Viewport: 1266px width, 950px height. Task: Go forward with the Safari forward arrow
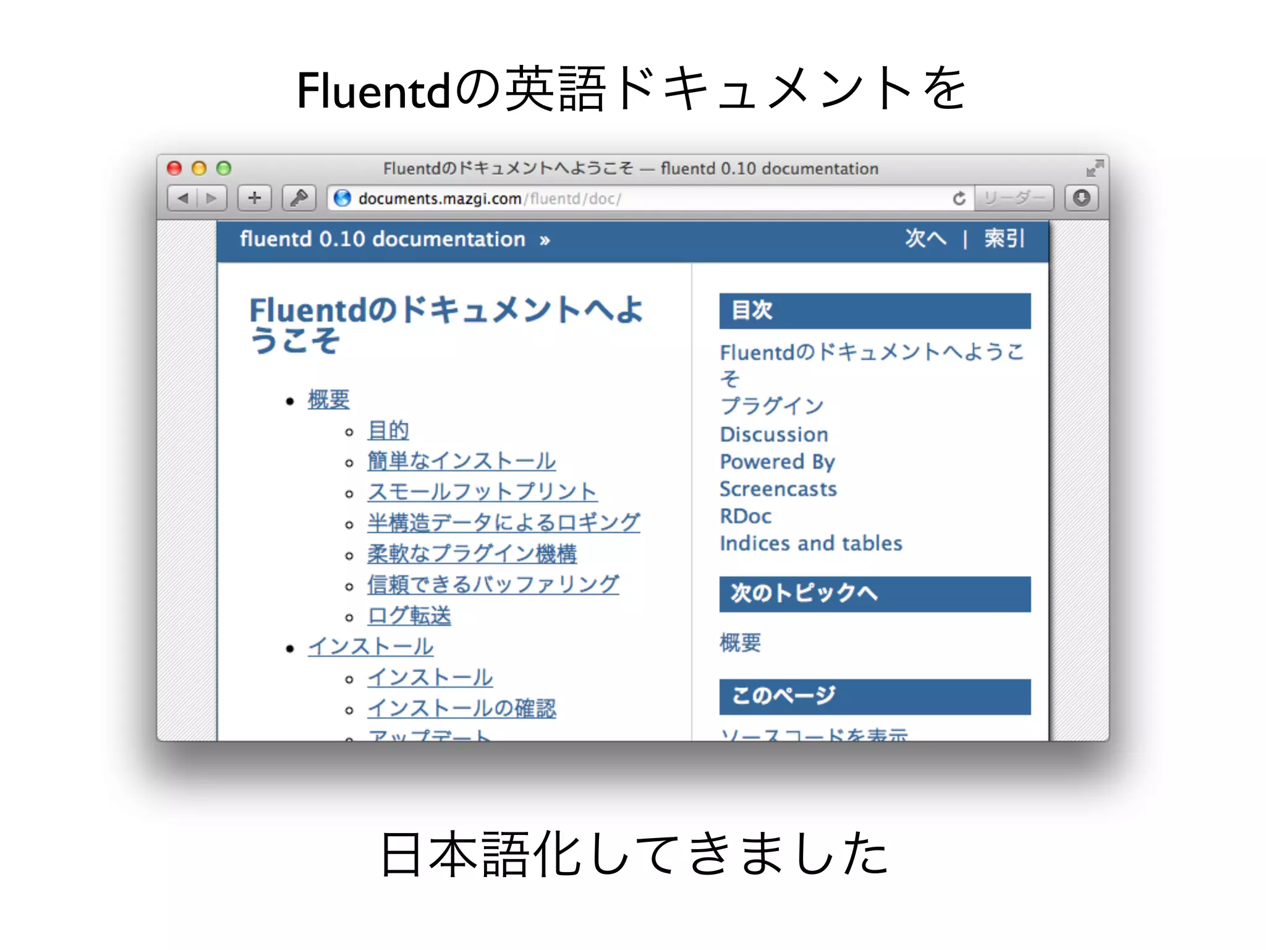(x=212, y=199)
